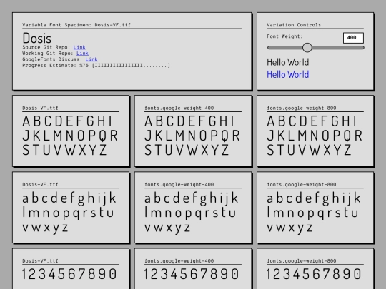
Task: Click the fonts.google-weight-400 label above uppercase letters
Action: click(x=179, y=108)
